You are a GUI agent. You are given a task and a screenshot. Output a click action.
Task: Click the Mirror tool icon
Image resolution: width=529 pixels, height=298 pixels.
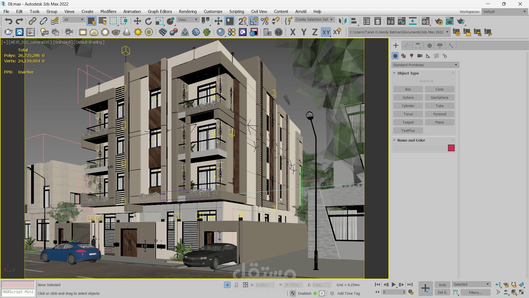[342, 21]
